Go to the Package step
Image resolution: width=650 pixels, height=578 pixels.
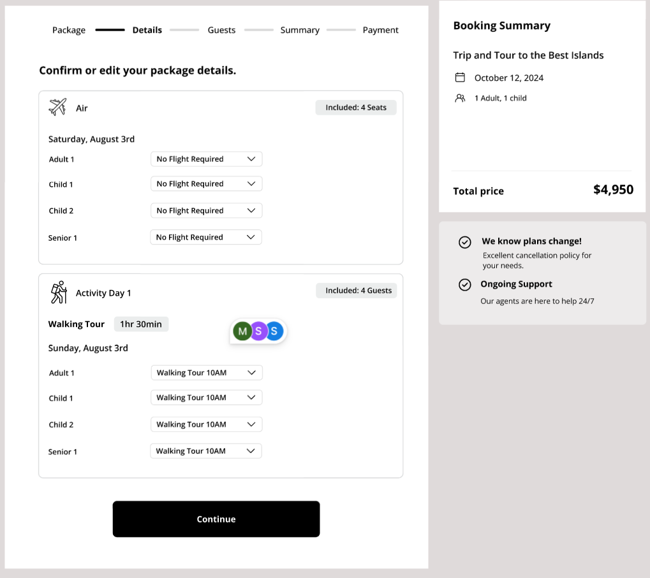point(68,30)
